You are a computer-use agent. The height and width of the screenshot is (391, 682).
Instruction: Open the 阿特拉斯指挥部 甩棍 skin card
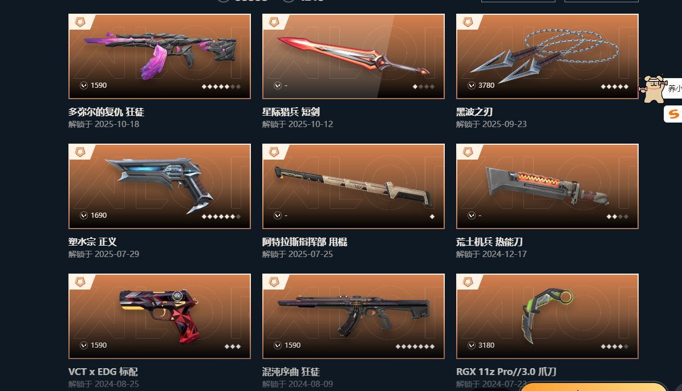(x=353, y=186)
